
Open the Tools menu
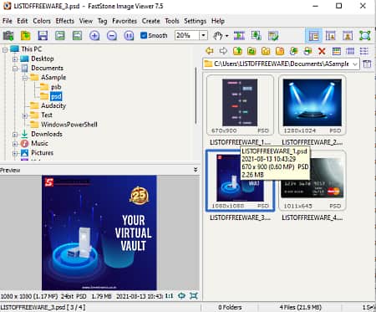tap(172, 21)
